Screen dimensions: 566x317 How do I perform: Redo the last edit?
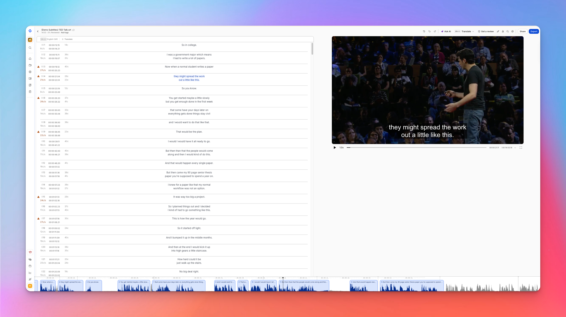pyautogui.click(x=435, y=31)
